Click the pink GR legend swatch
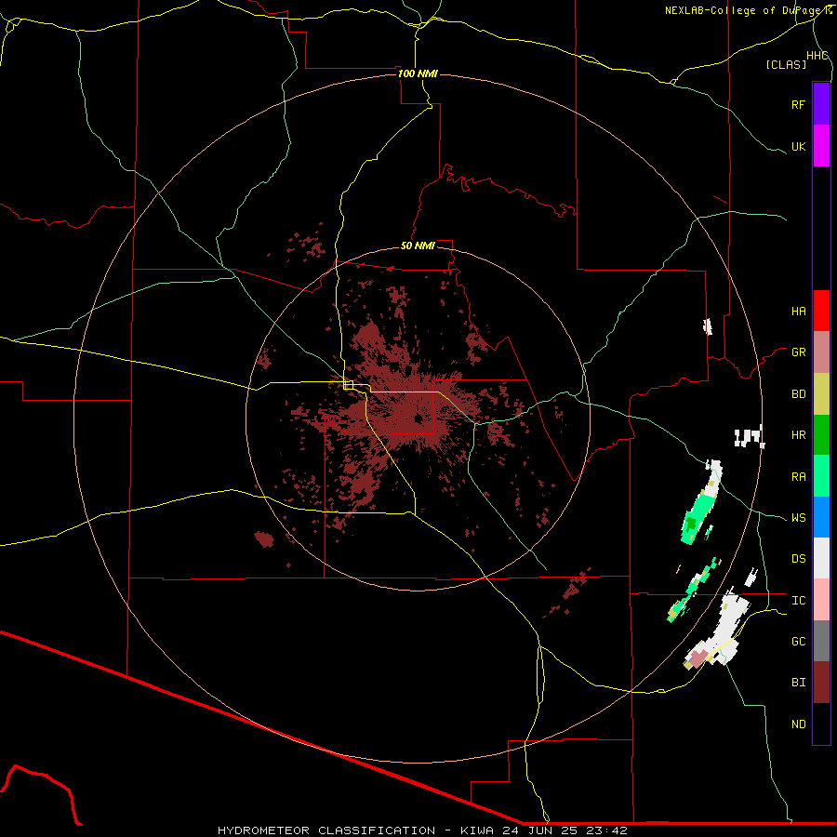The width and height of the screenshot is (837, 837). (821, 352)
